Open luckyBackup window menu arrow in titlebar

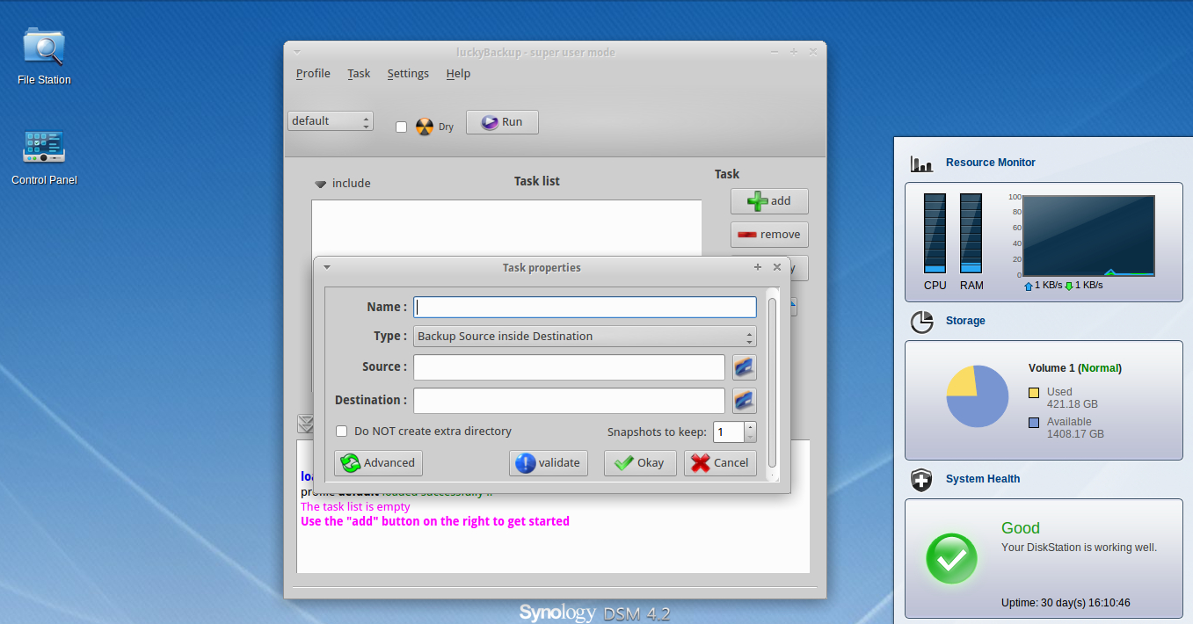(x=297, y=52)
